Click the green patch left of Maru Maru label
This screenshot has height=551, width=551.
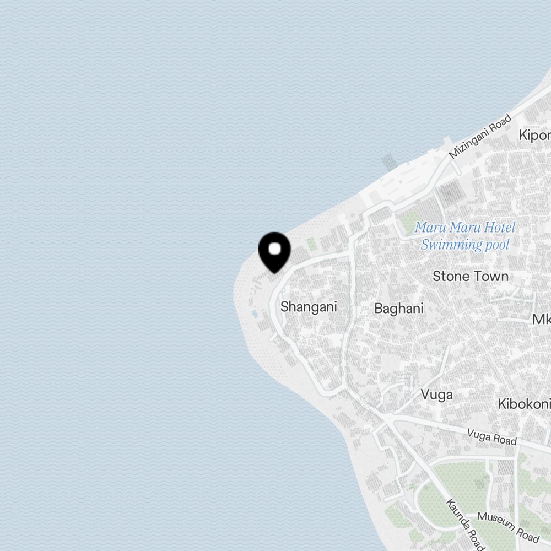[x=409, y=220]
